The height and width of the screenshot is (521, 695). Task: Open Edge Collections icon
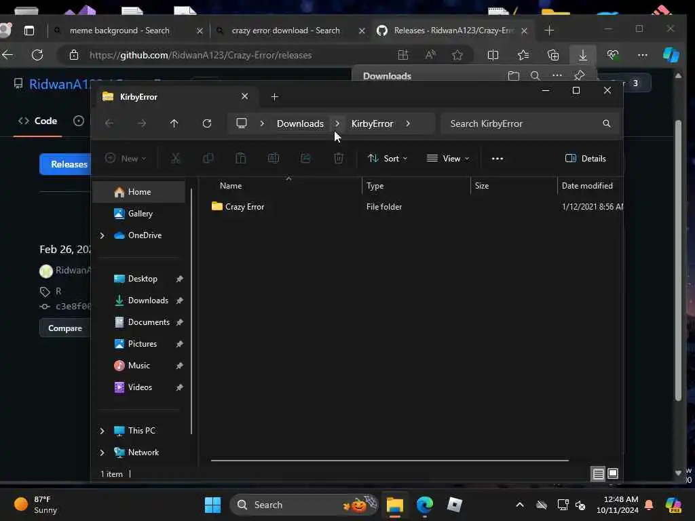click(x=553, y=55)
